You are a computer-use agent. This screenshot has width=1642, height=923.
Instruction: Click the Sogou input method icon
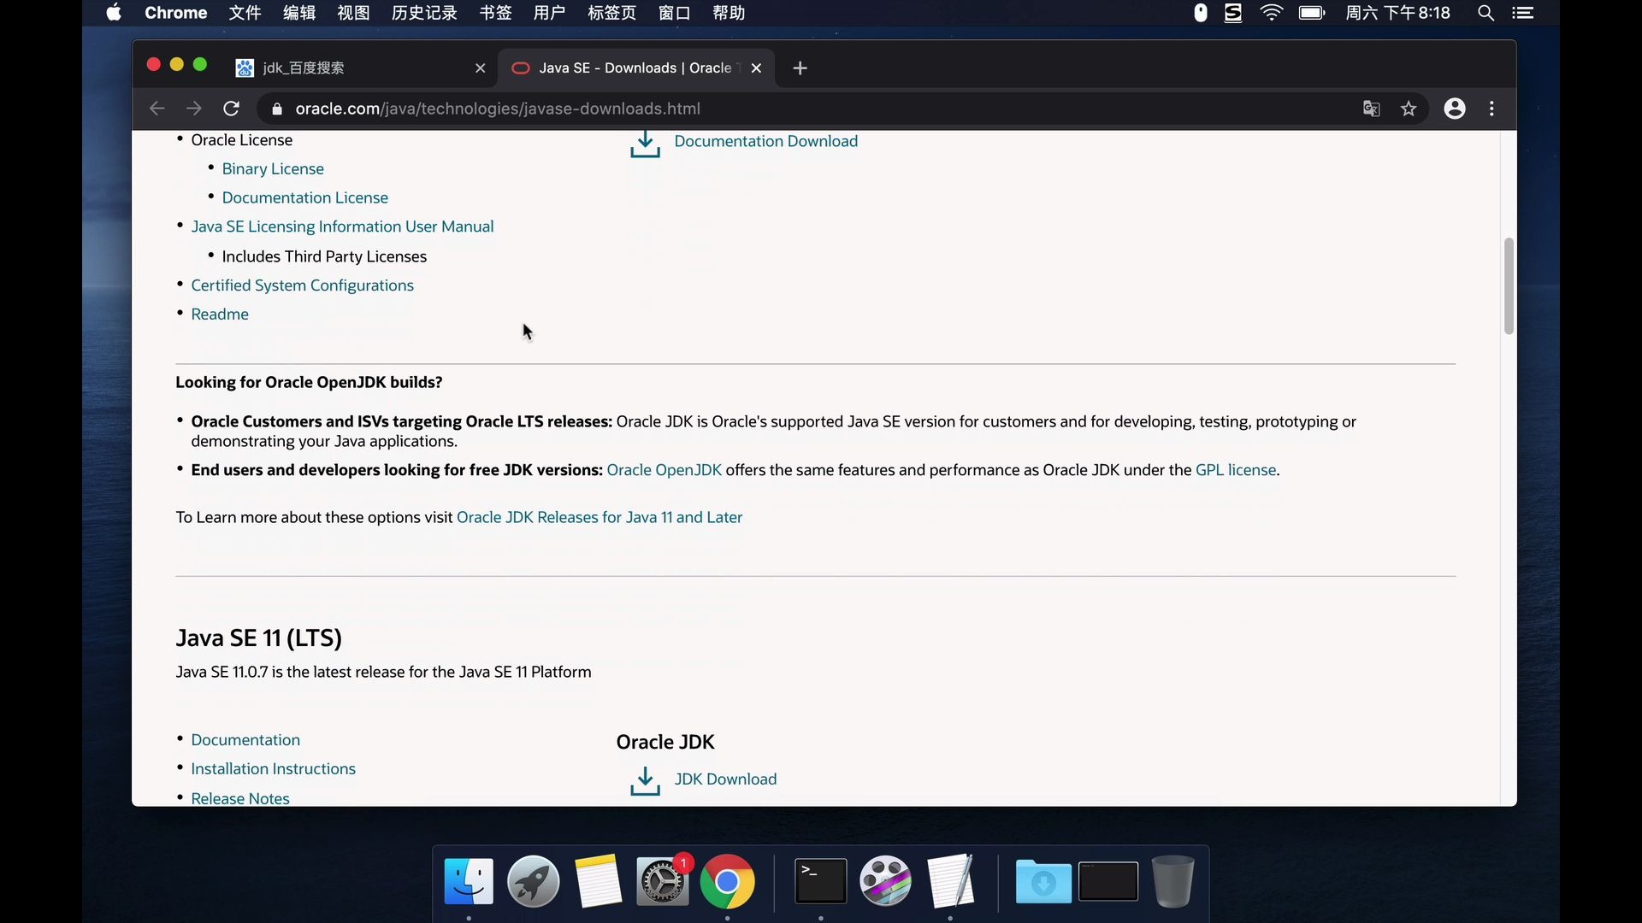pos(1233,13)
